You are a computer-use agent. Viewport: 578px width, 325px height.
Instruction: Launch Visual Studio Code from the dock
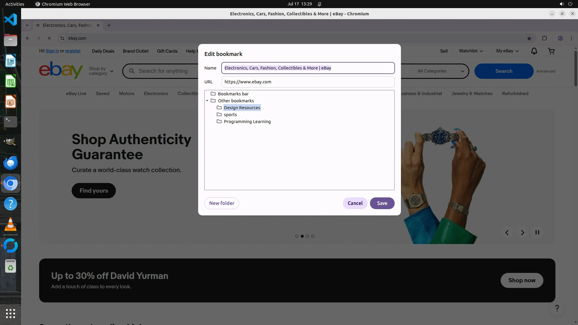[11, 20]
